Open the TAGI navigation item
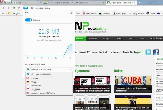Image resolution: width=163 pixels, height=110 pixels. tap(142, 38)
